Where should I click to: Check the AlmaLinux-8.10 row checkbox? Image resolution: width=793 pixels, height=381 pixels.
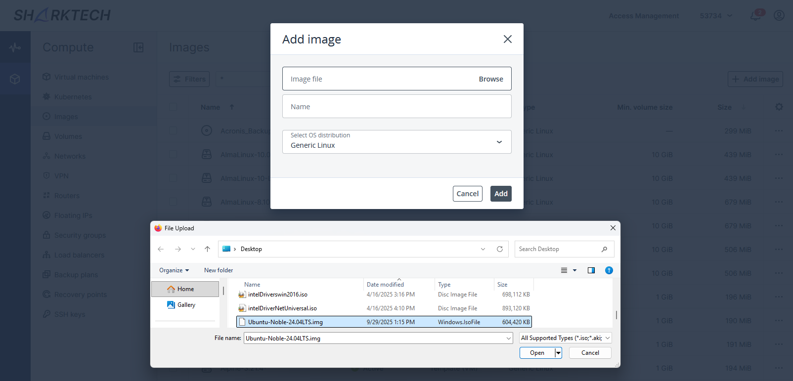[173, 202]
